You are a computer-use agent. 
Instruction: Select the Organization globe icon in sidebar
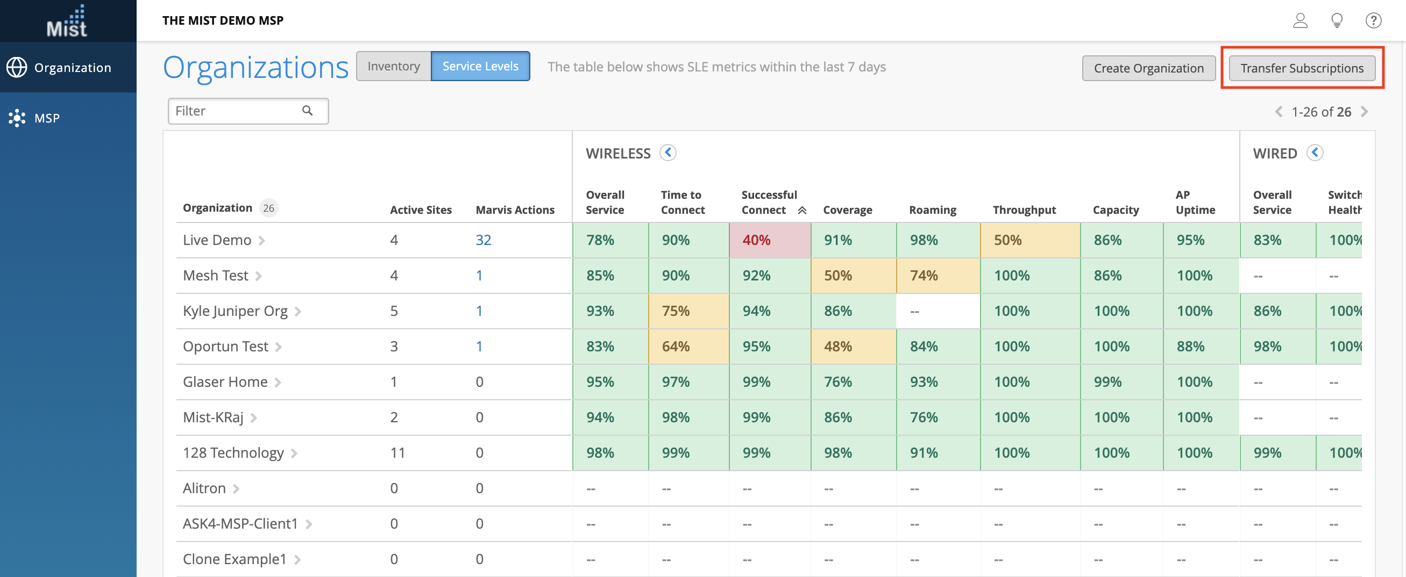point(17,68)
